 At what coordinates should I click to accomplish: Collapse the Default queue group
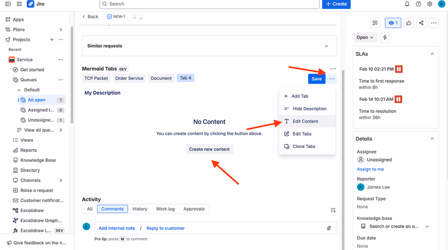(x=19, y=90)
